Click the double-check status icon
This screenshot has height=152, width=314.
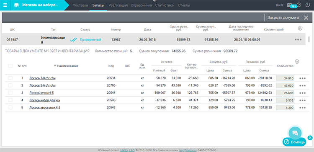pos(74,40)
